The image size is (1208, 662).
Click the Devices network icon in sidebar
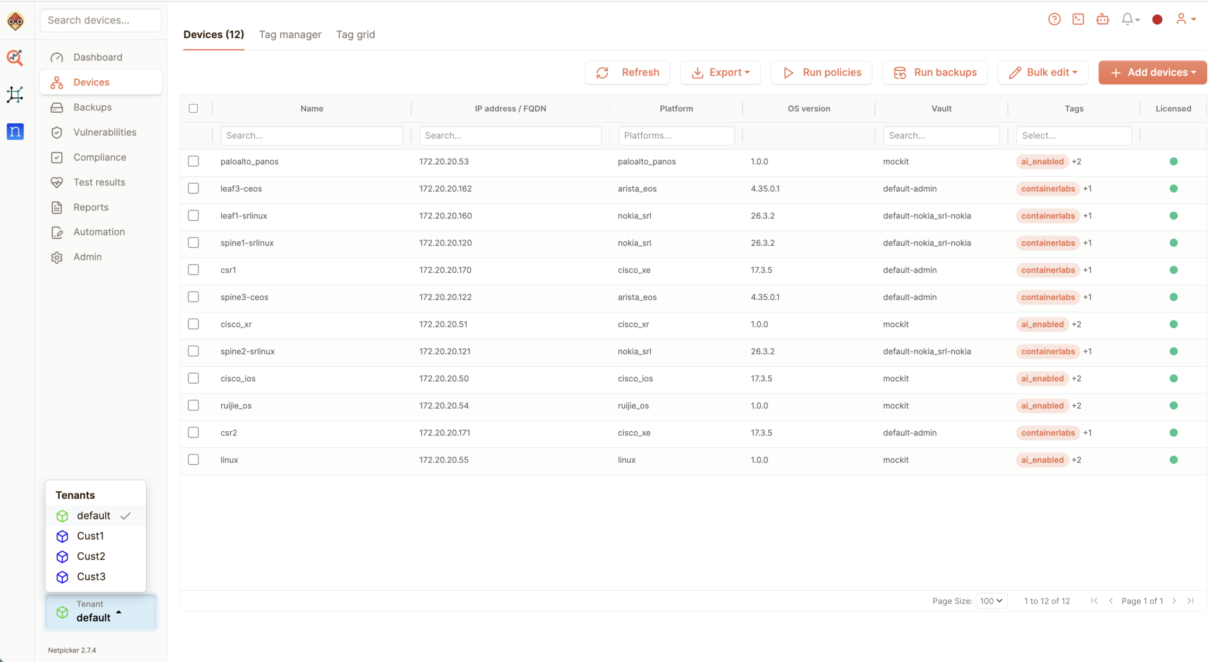pyautogui.click(x=57, y=83)
